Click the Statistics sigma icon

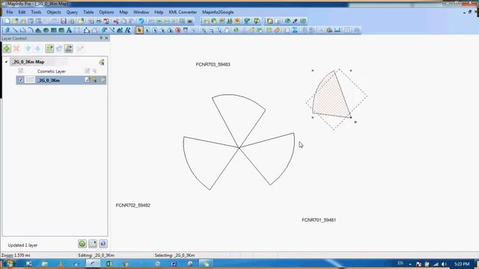(x=294, y=30)
